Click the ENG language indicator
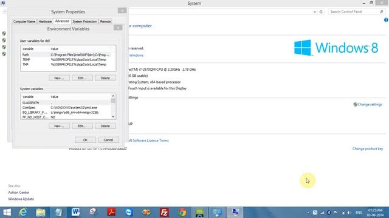This screenshot has height=218, width=389. pos(359,213)
